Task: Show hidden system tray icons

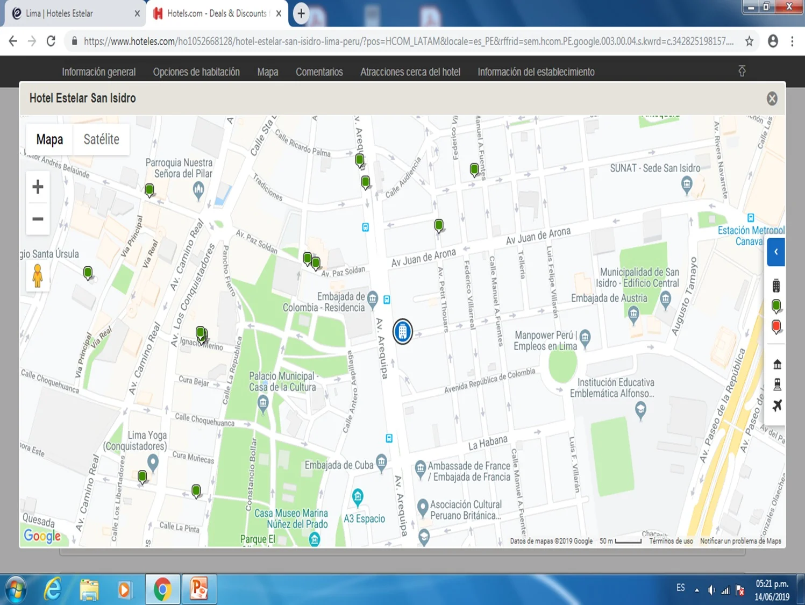Action: click(697, 590)
